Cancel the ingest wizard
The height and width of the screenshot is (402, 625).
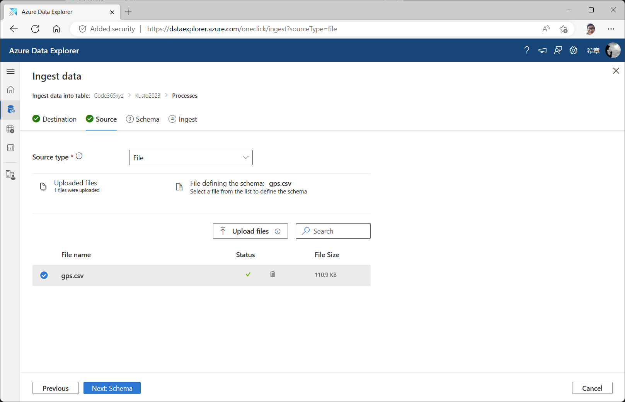pyautogui.click(x=592, y=388)
